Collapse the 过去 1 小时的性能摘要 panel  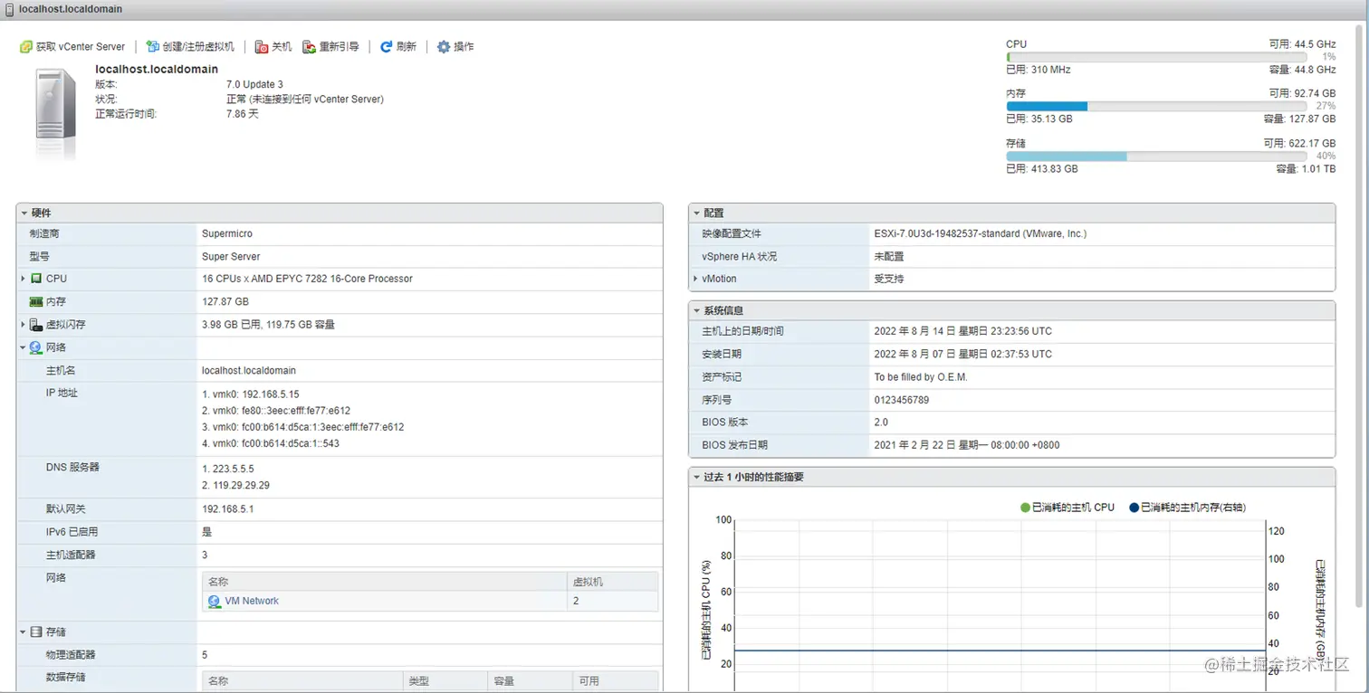coord(697,477)
